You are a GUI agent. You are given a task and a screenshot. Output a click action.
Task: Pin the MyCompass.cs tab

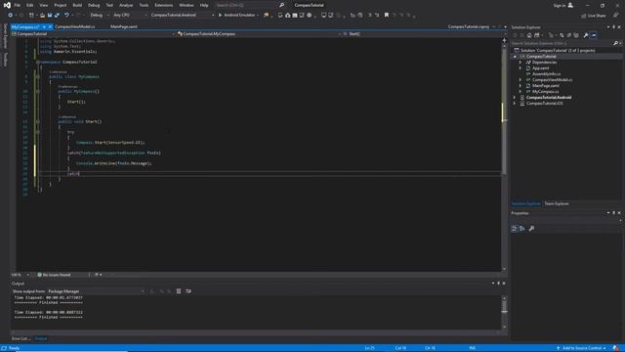(44, 26)
